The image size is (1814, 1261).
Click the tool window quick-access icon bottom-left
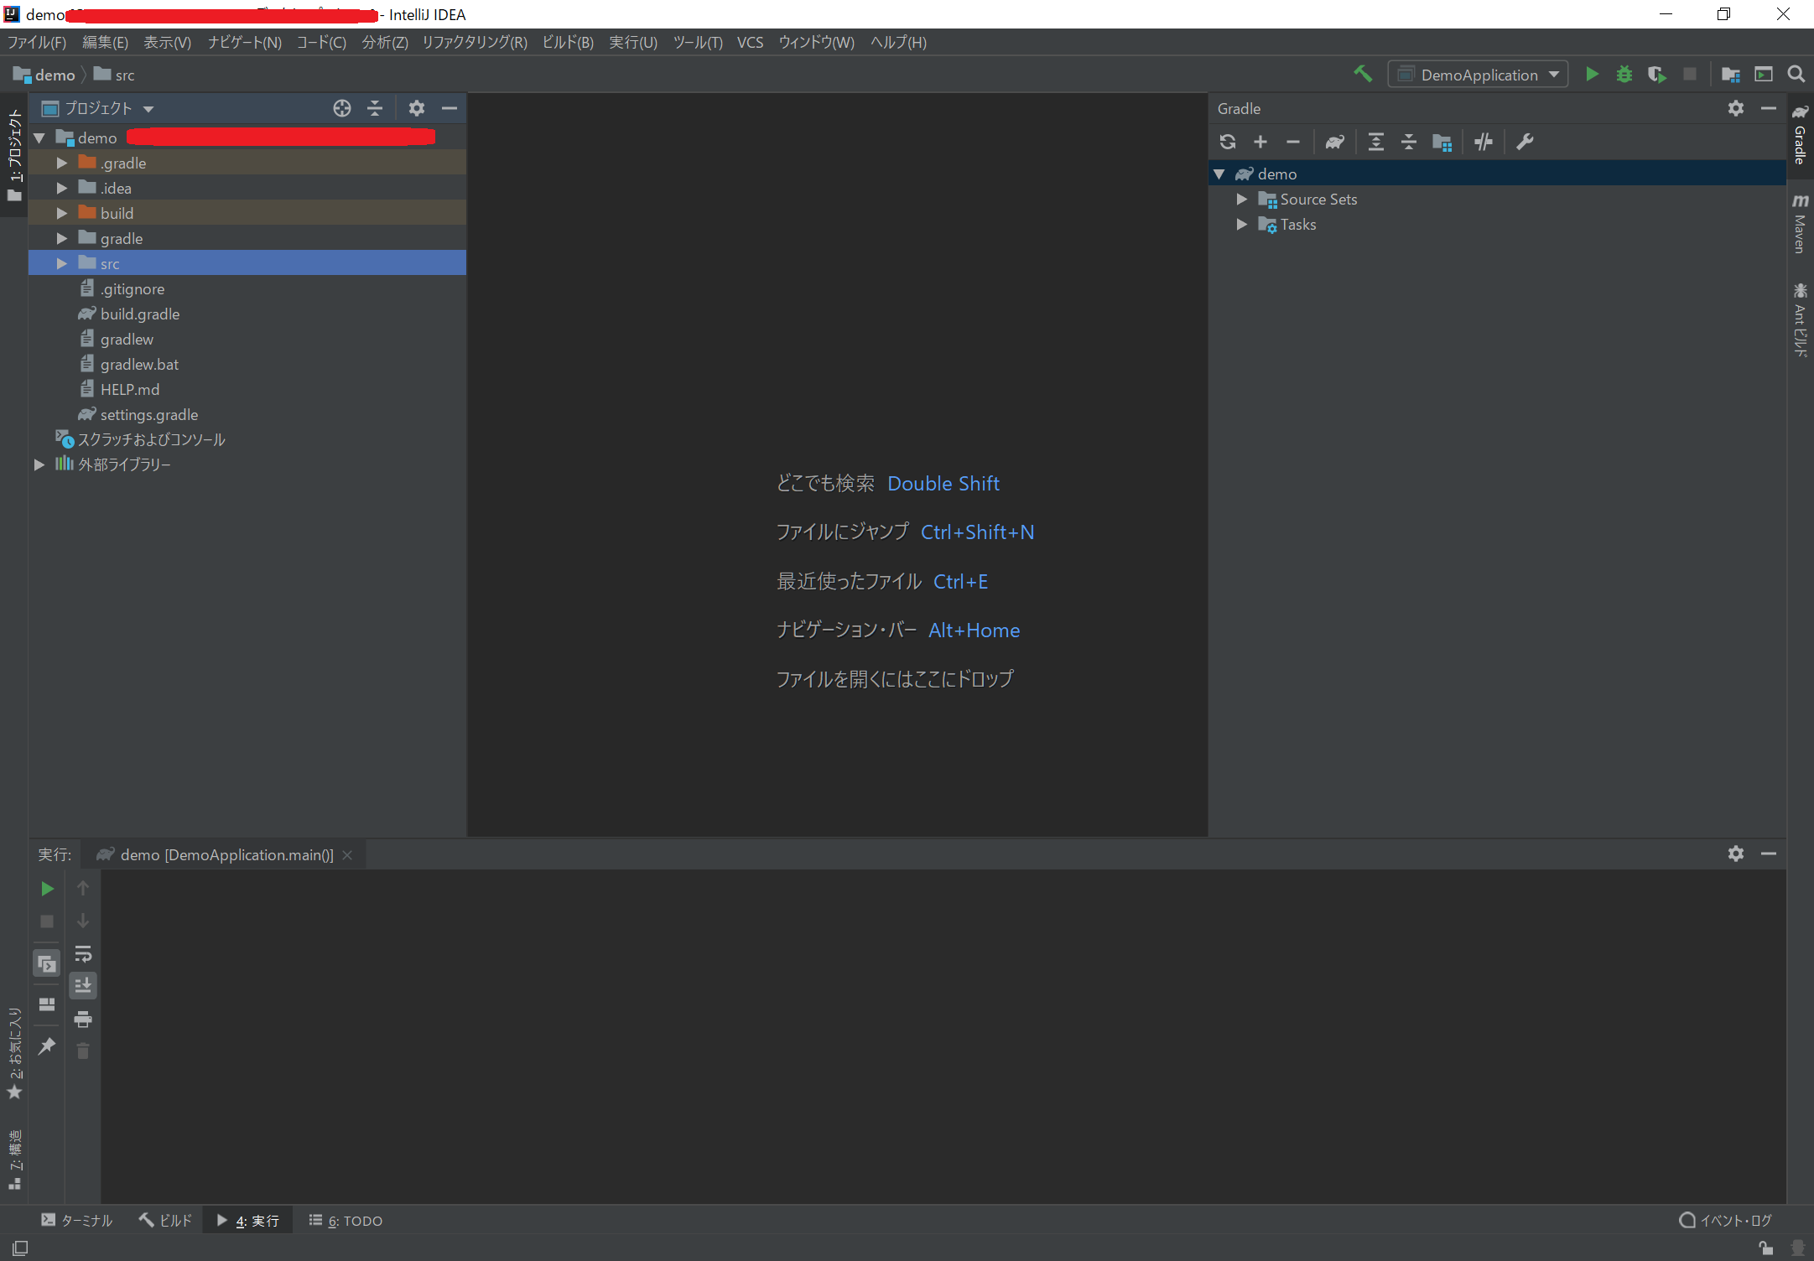pos(20,1248)
